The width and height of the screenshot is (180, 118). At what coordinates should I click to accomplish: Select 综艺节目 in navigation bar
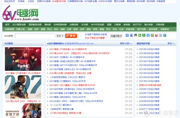pos(137,25)
